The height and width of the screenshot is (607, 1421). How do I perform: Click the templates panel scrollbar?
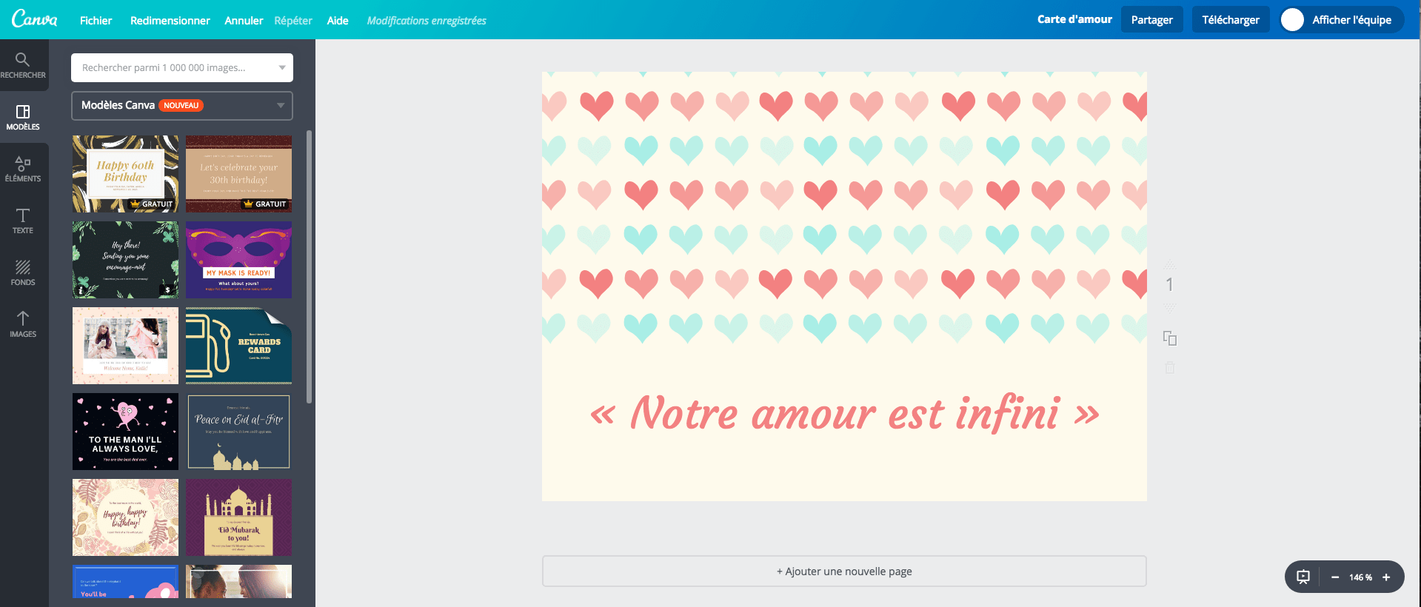(309, 266)
